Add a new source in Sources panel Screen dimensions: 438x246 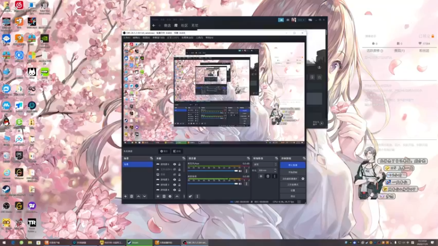(x=158, y=196)
